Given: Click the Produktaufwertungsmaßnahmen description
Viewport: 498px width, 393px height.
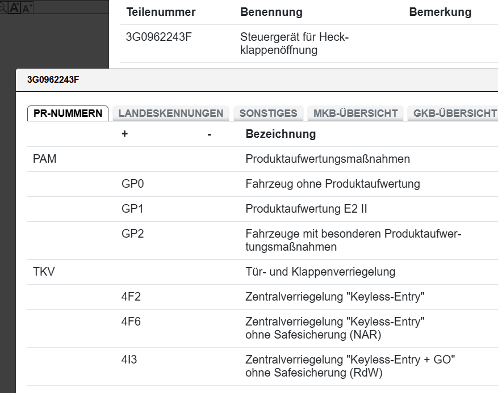Looking at the screenshot, I should coord(328,159).
